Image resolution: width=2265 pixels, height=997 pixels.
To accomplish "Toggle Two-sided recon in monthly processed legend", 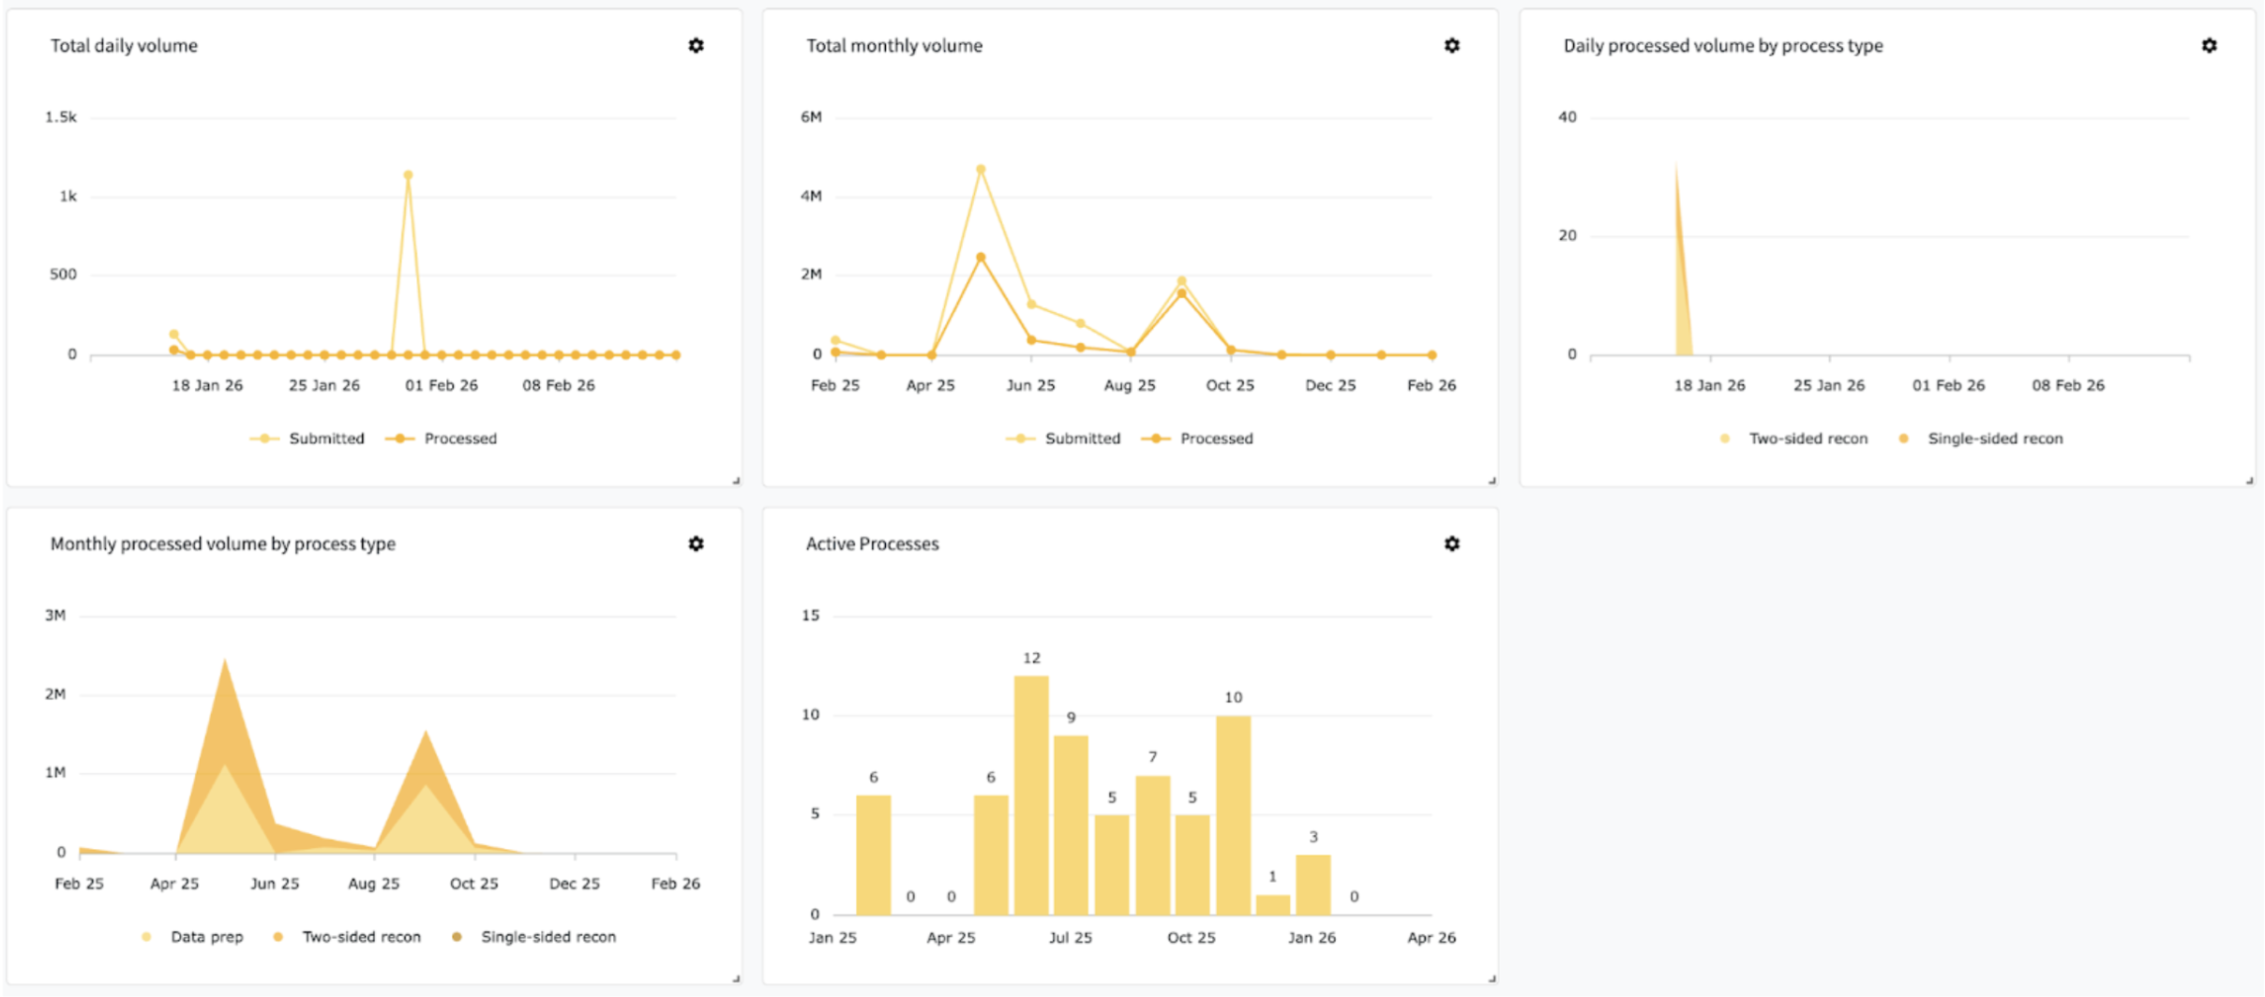I will [347, 937].
